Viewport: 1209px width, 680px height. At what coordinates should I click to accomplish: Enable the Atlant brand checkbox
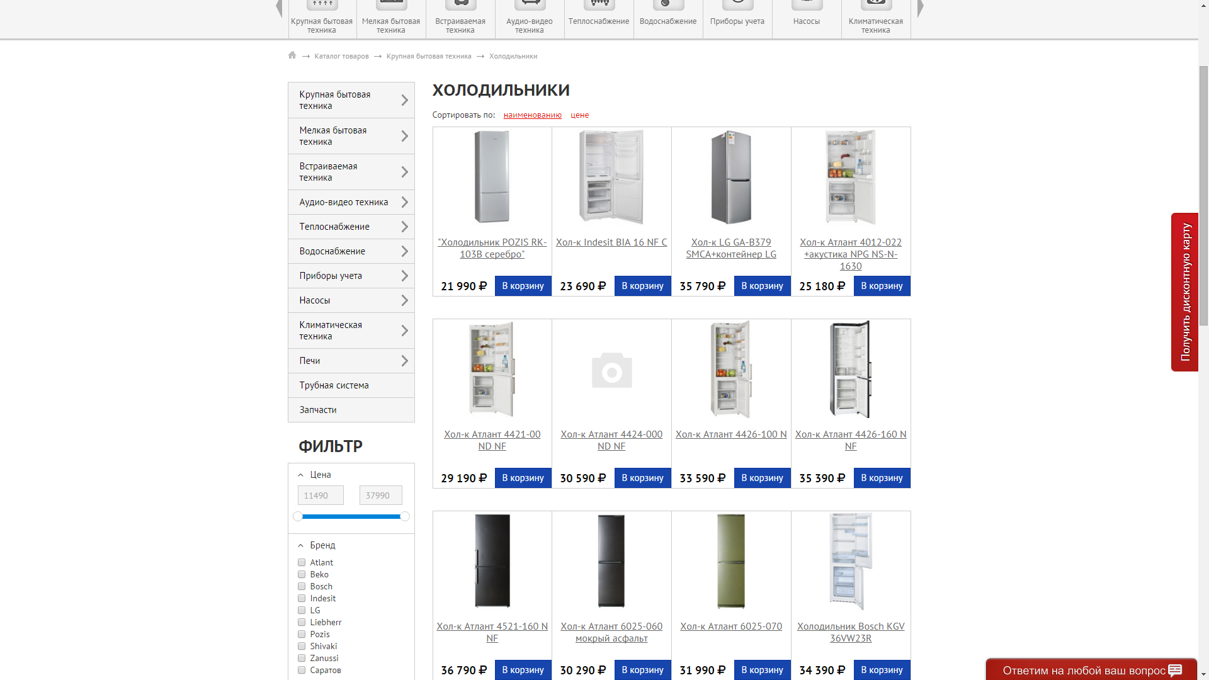click(302, 562)
